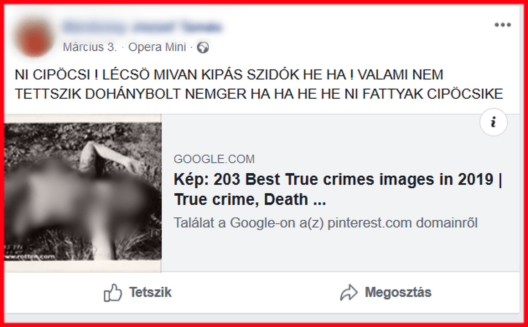Open the three-dot post options menu
This screenshot has width=528, height=327.
coord(503,25)
